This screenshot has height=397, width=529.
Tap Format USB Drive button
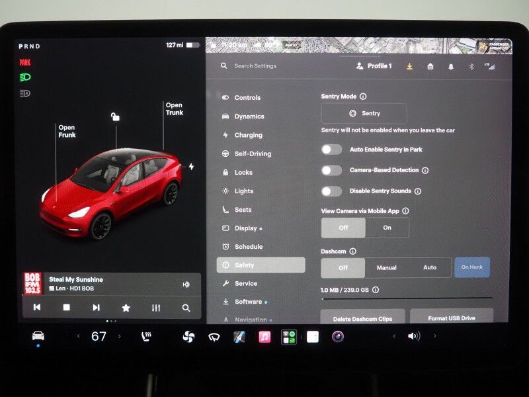pos(452,317)
